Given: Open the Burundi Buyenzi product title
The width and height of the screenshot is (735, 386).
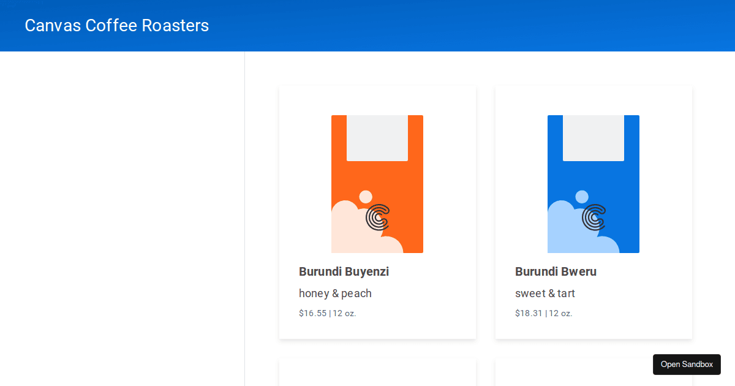Looking at the screenshot, I should [x=344, y=271].
